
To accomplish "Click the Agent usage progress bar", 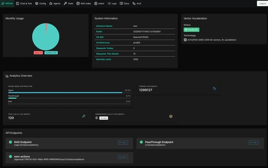I will tap(69, 93).
